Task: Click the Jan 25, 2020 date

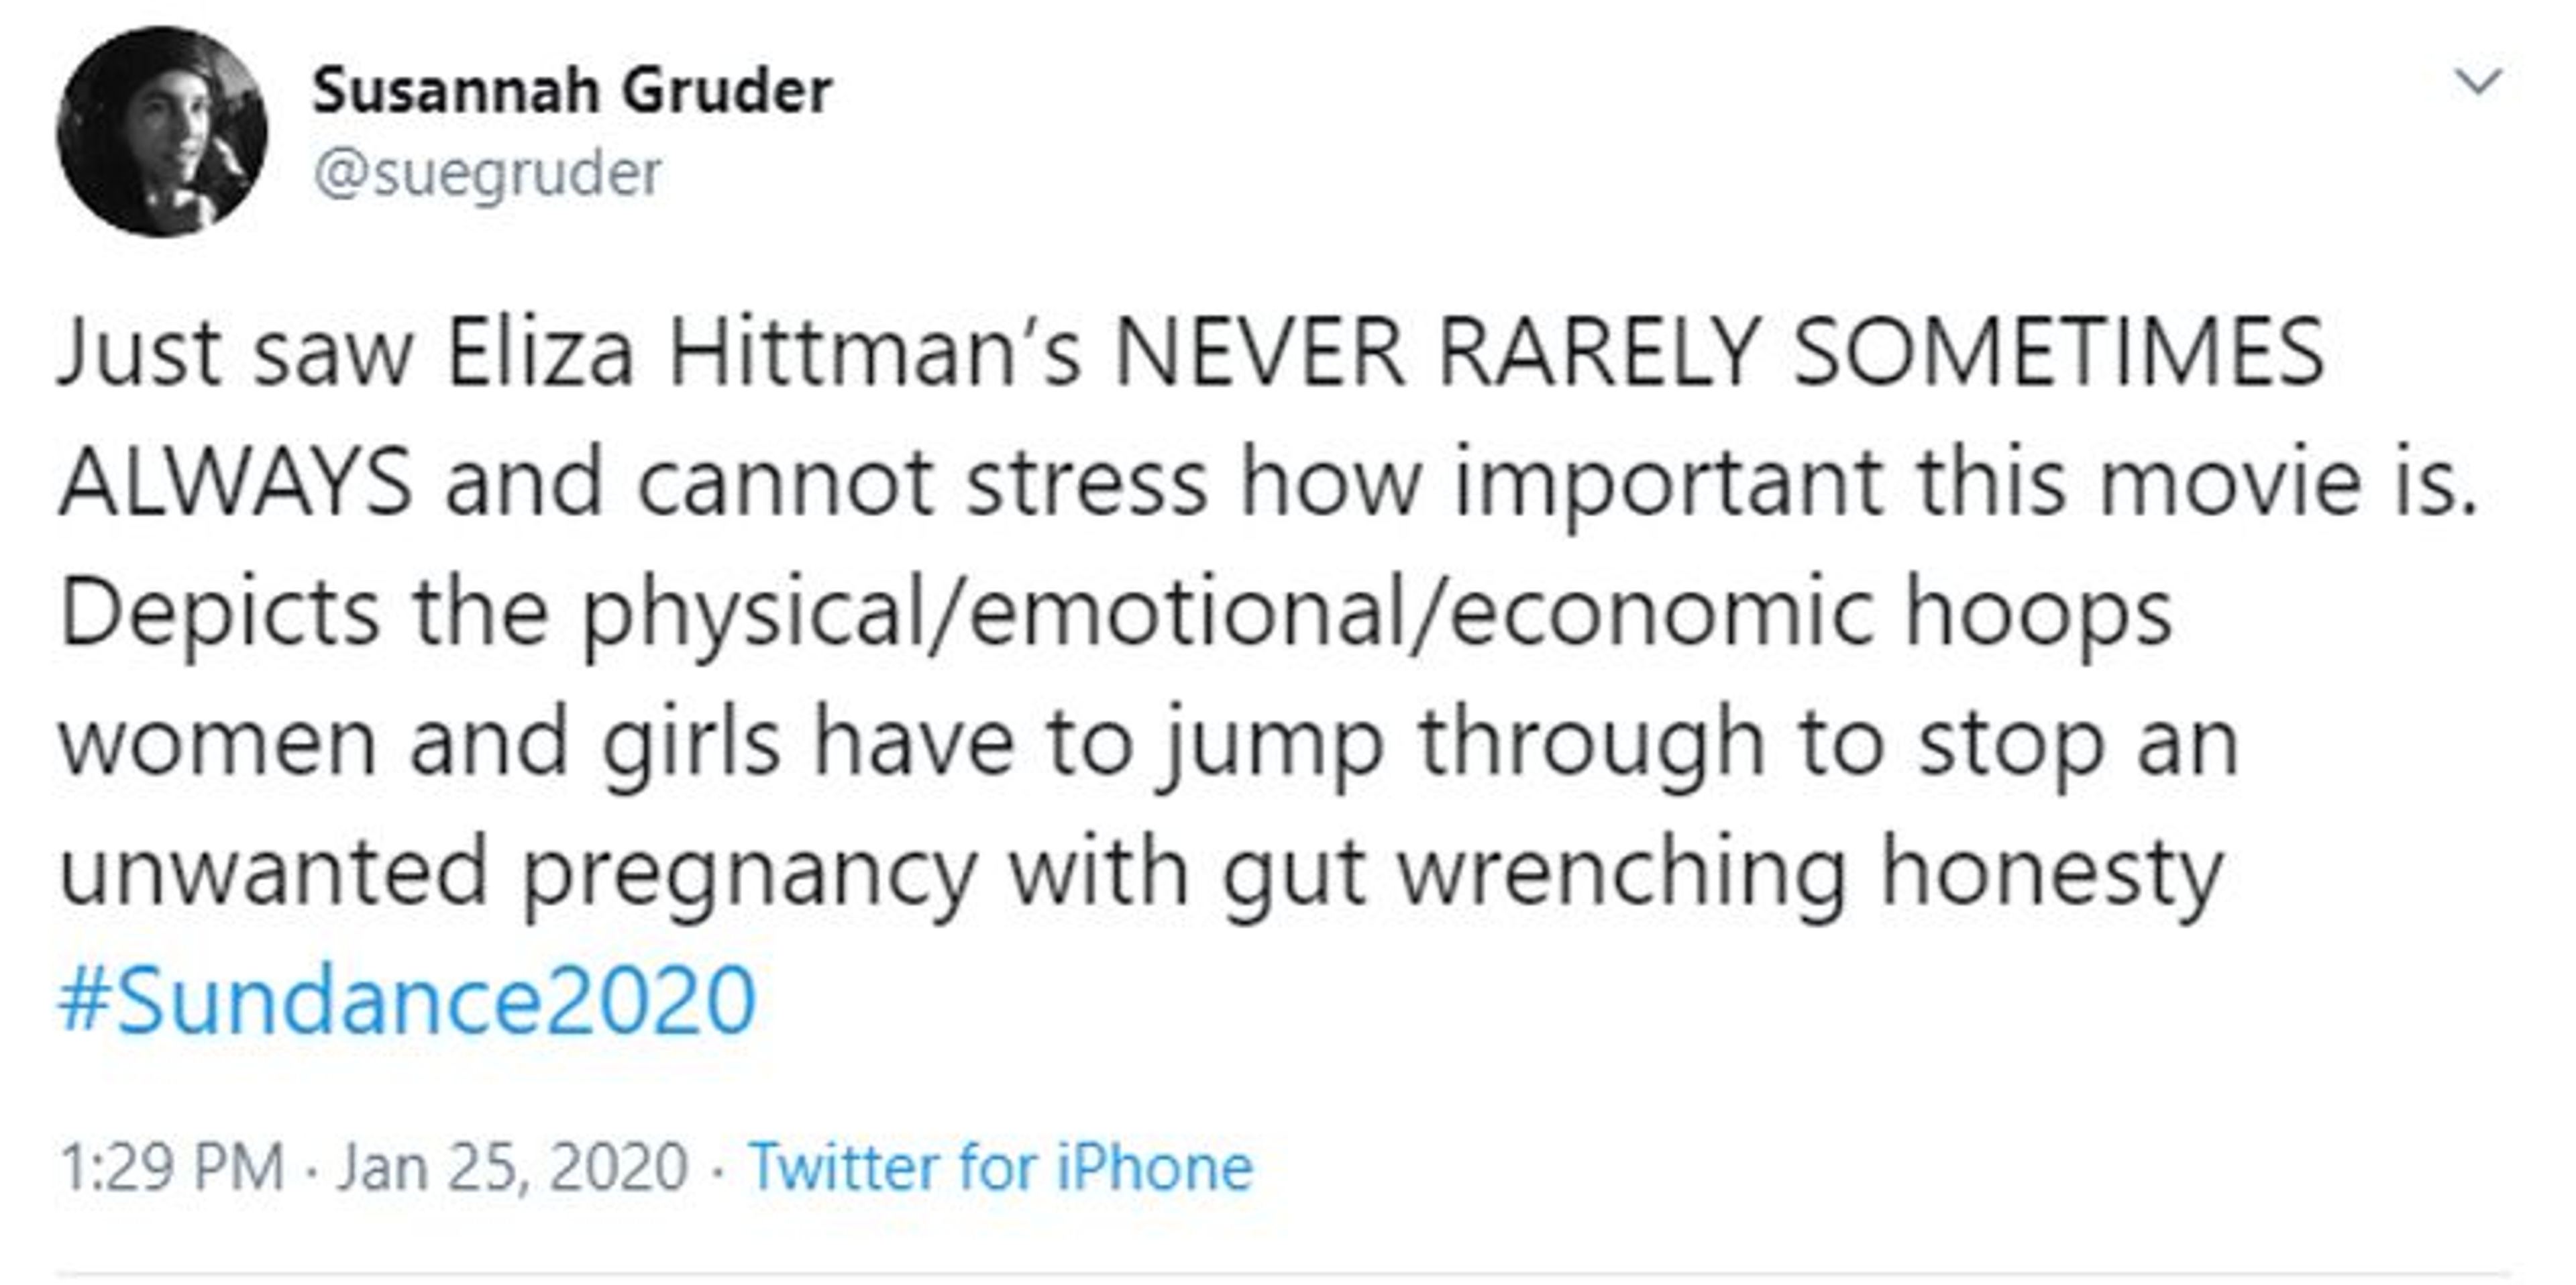Action: [x=512, y=1167]
